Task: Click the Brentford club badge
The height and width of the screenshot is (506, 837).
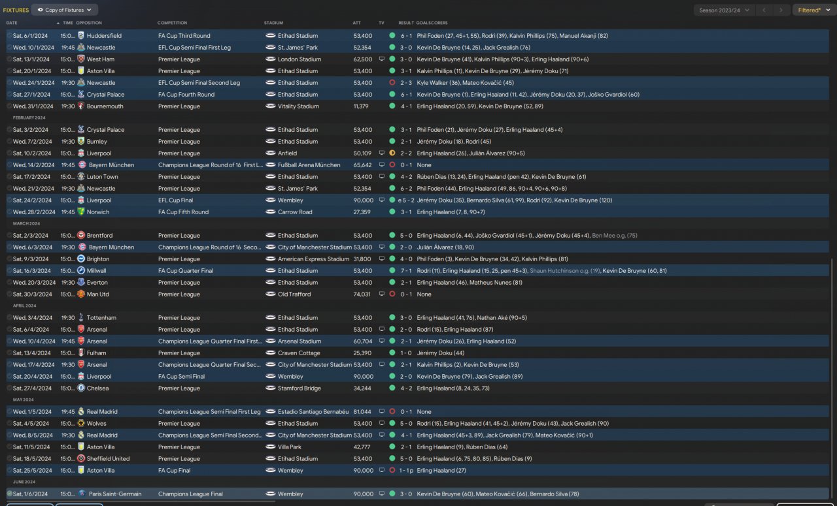Action: pos(81,236)
